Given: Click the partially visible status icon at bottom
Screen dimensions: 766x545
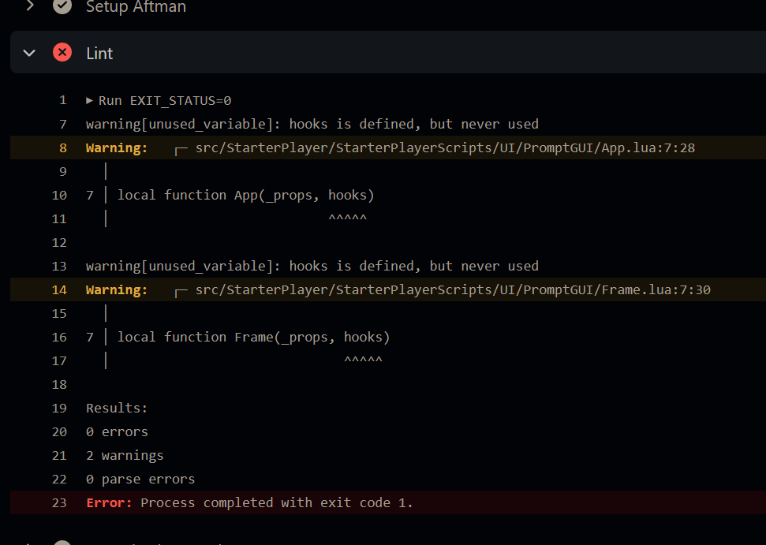Looking at the screenshot, I should [62, 543].
